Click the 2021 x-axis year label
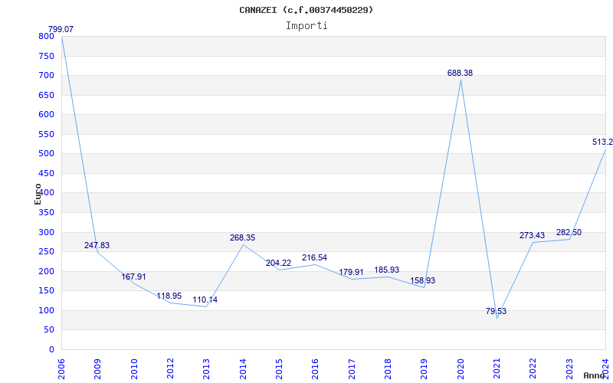Viewport: 613px width, 383px height. point(497,368)
